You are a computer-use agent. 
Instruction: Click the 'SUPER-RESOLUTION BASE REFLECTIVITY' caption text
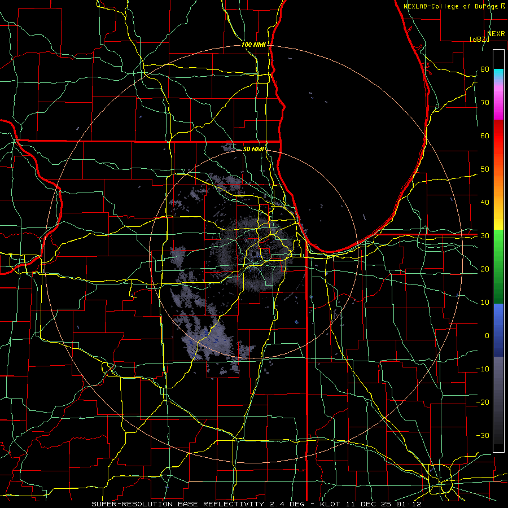tap(178, 504)
